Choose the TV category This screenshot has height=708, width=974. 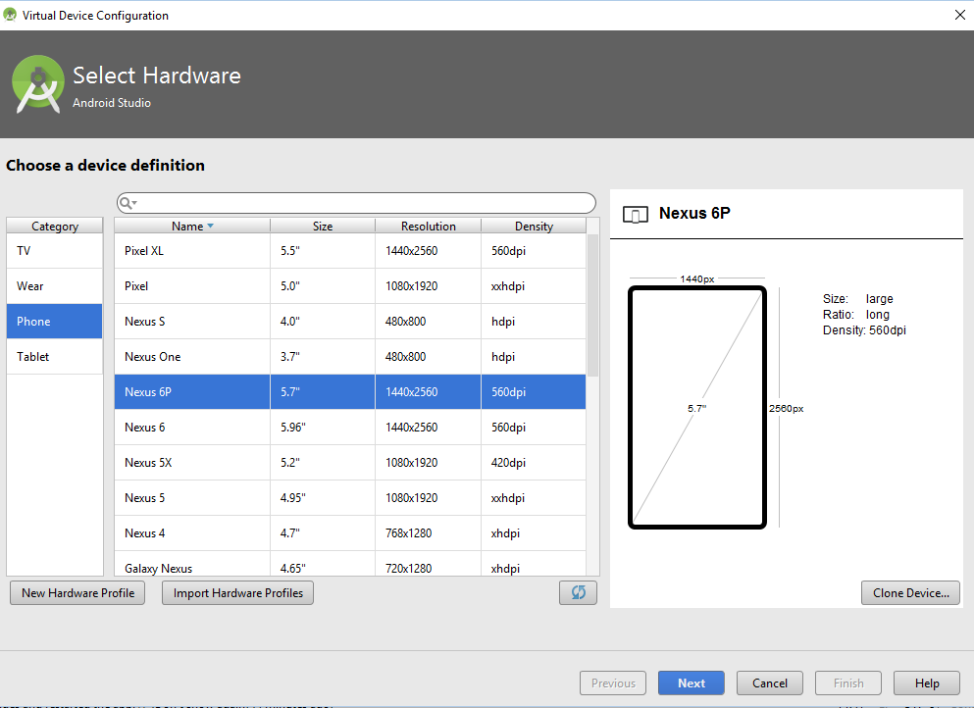55,250
